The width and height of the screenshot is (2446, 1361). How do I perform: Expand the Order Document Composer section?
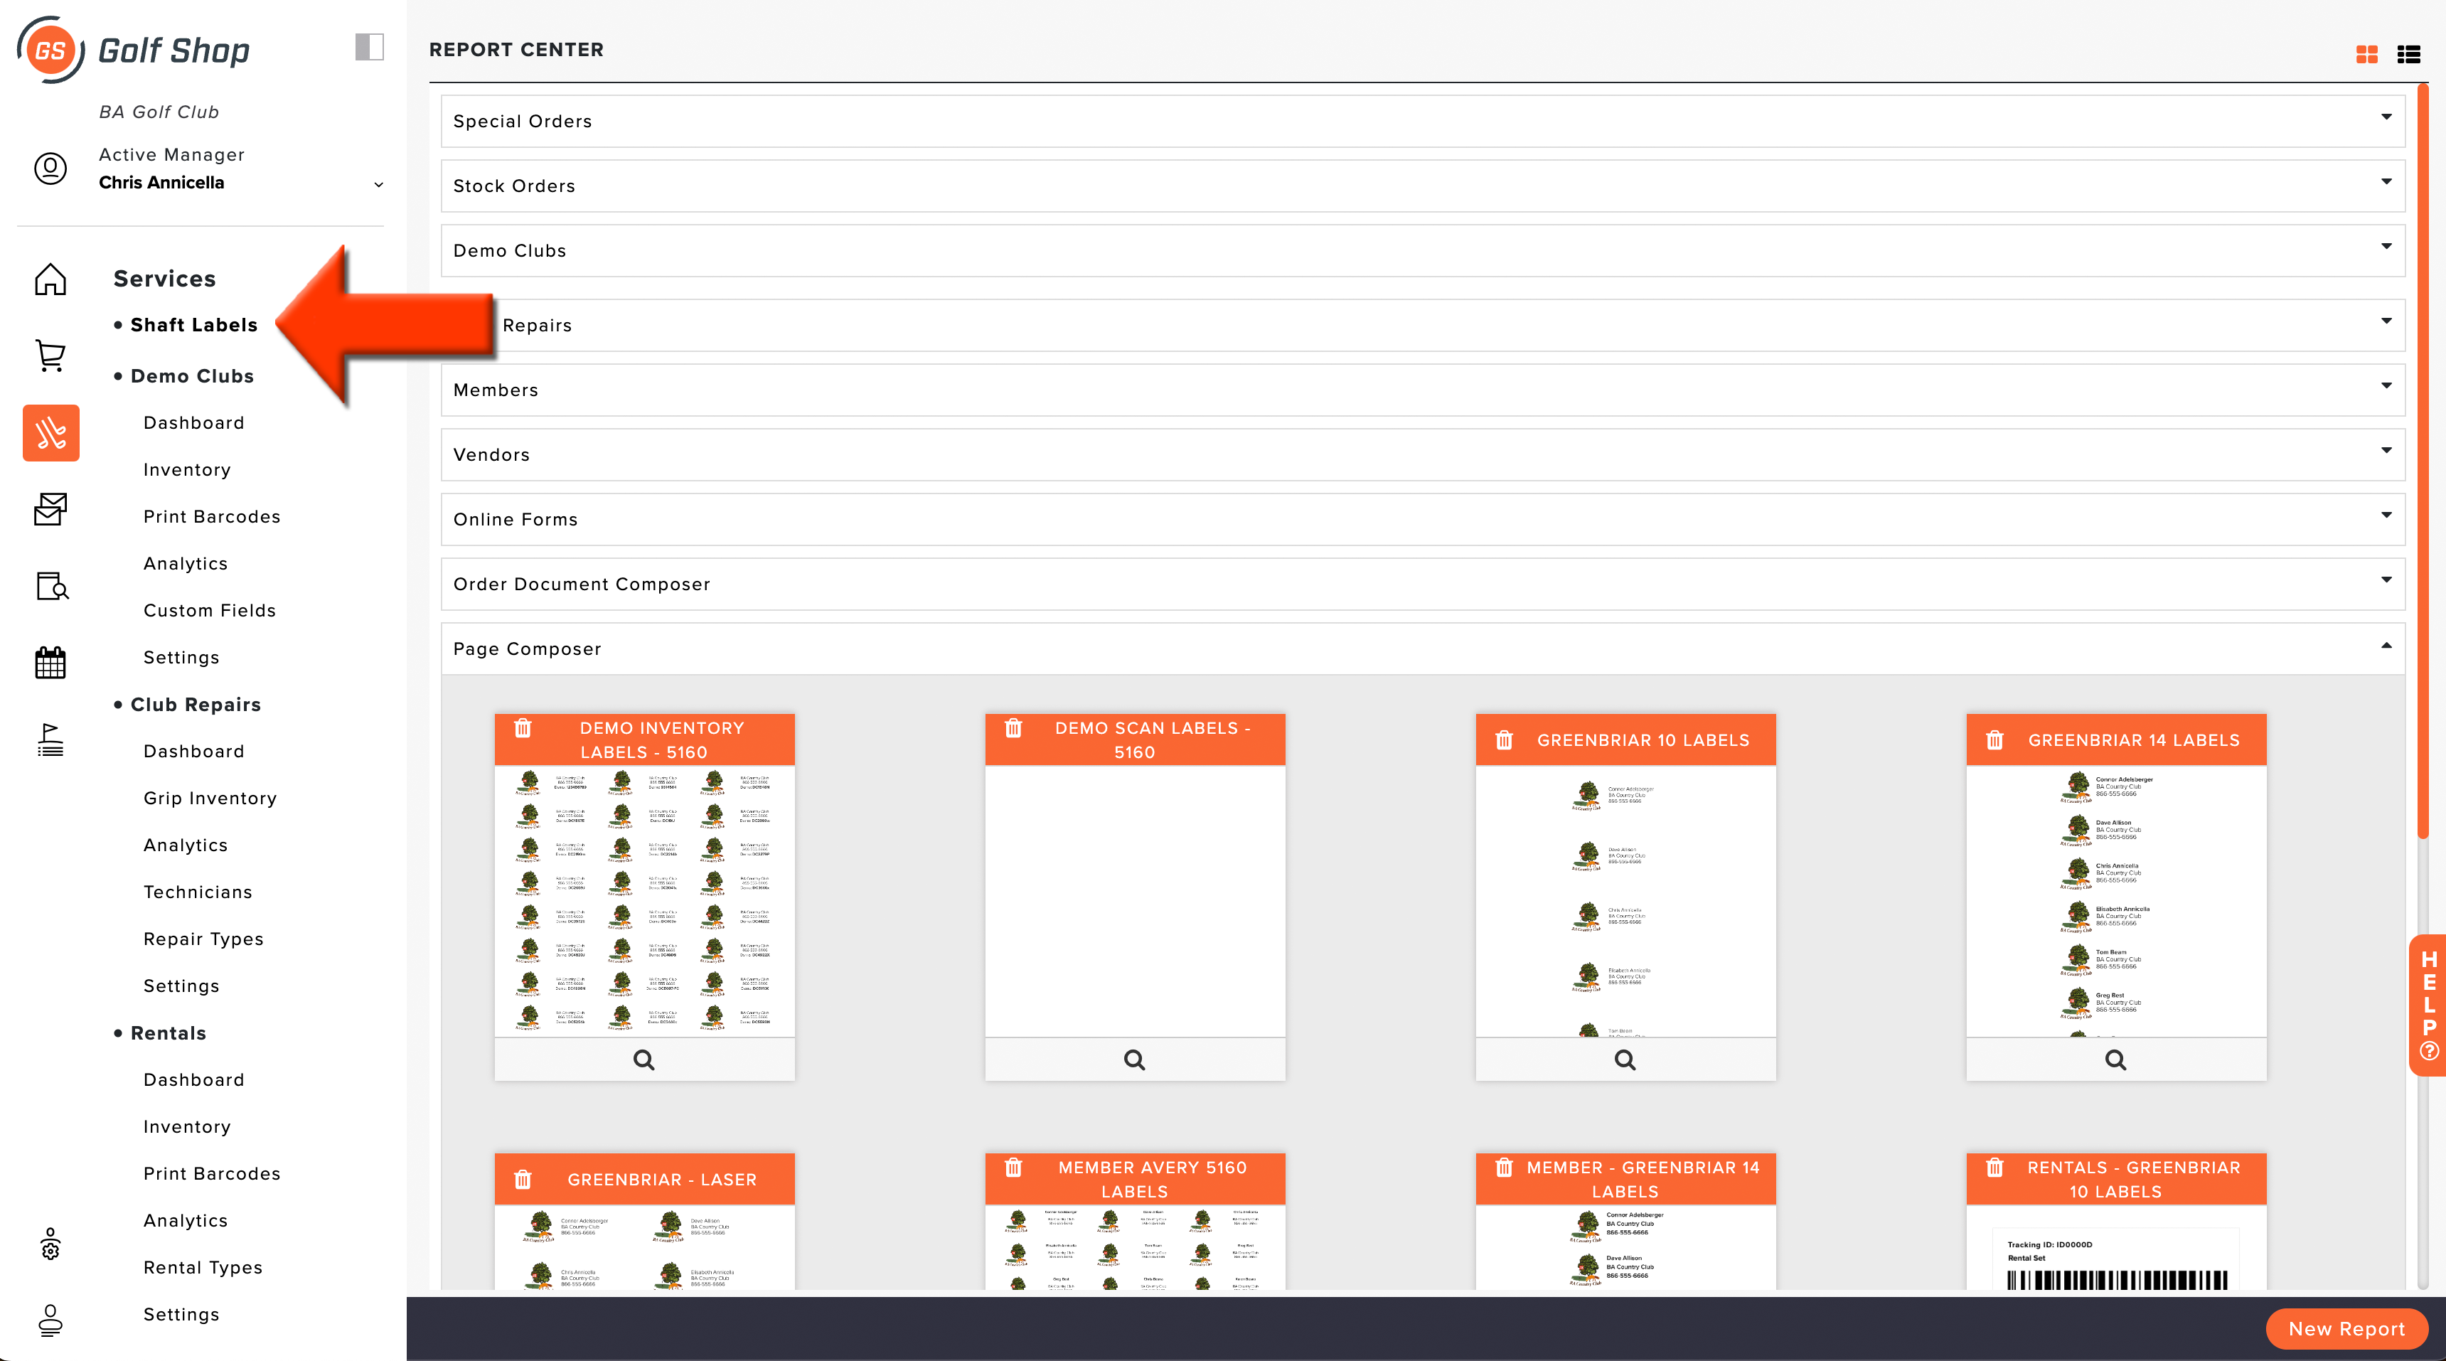pos(1422,584)
